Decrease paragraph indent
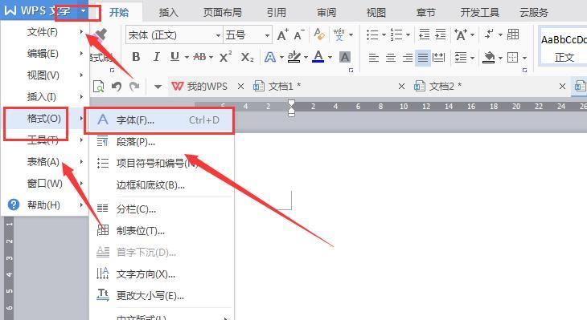587x320 pixels. (424, 34)
